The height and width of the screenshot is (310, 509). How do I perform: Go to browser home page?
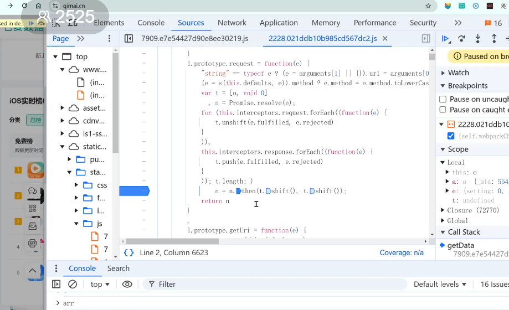[38, 6]
